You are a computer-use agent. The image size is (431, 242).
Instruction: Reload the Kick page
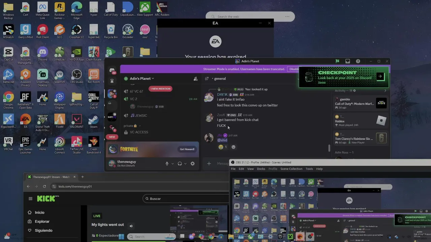[44, 186]
